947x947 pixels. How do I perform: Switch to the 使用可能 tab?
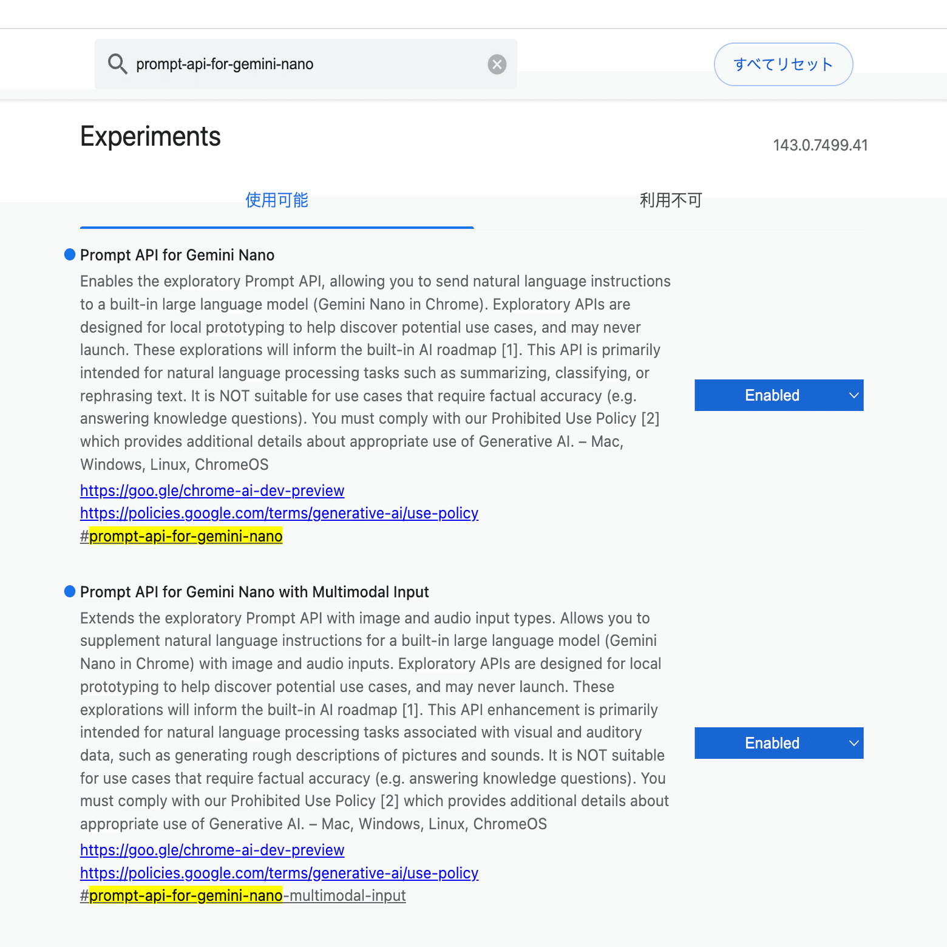tap(277, 200)
